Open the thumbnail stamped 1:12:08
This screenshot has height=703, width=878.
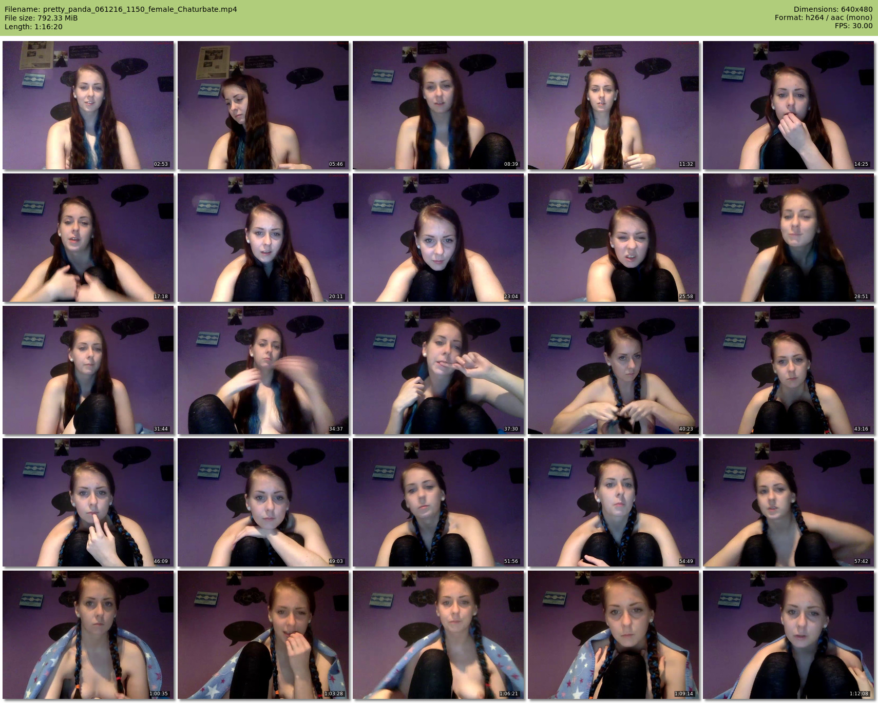pos(789,635)
